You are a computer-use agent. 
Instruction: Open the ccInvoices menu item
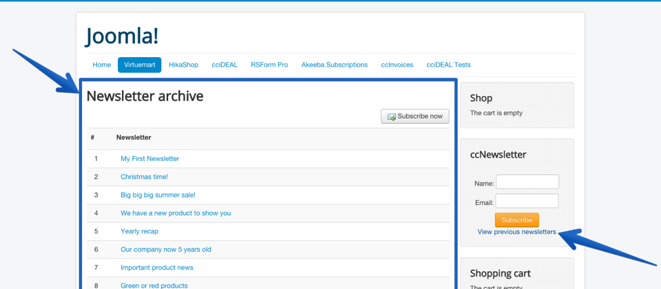397,65
